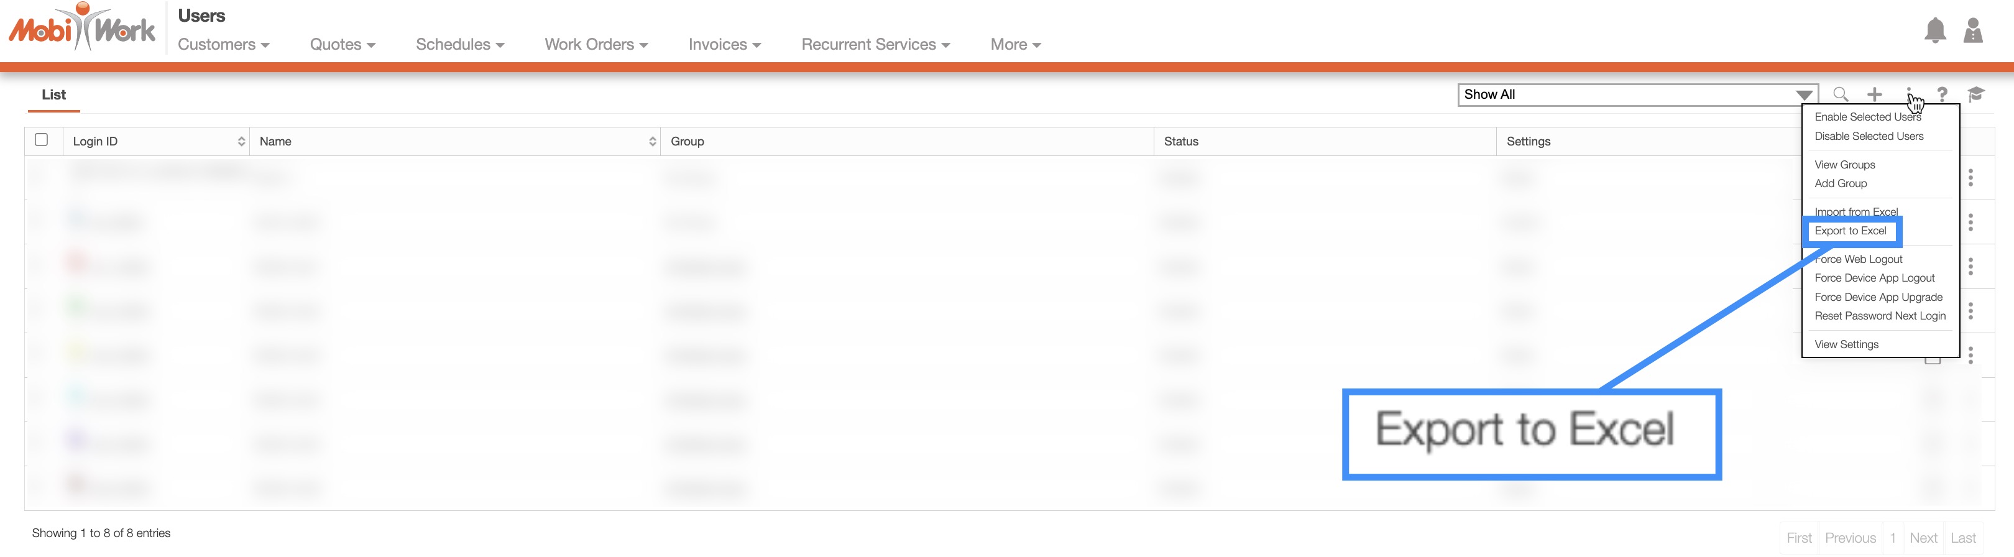Screen dimensions: 2014x557
Task: Click the graduation cap tutorial icon
Action: tap(1975, 94)
